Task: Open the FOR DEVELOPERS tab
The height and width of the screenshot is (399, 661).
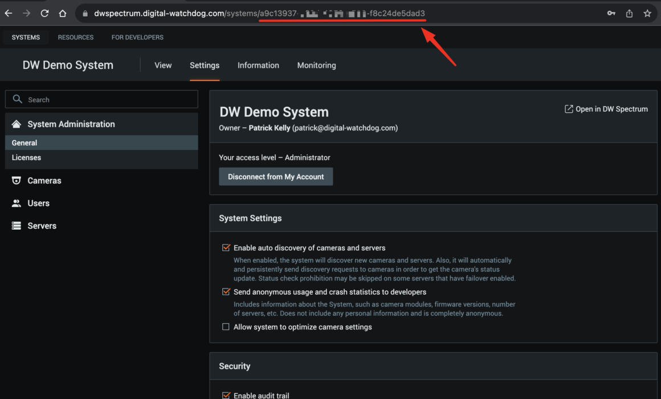Action: click(x=137, y=37)
